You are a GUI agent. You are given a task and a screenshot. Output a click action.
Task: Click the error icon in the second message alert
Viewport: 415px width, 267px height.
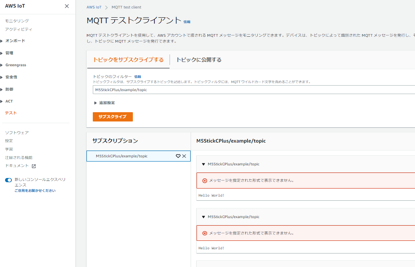(x=205, y=233)
